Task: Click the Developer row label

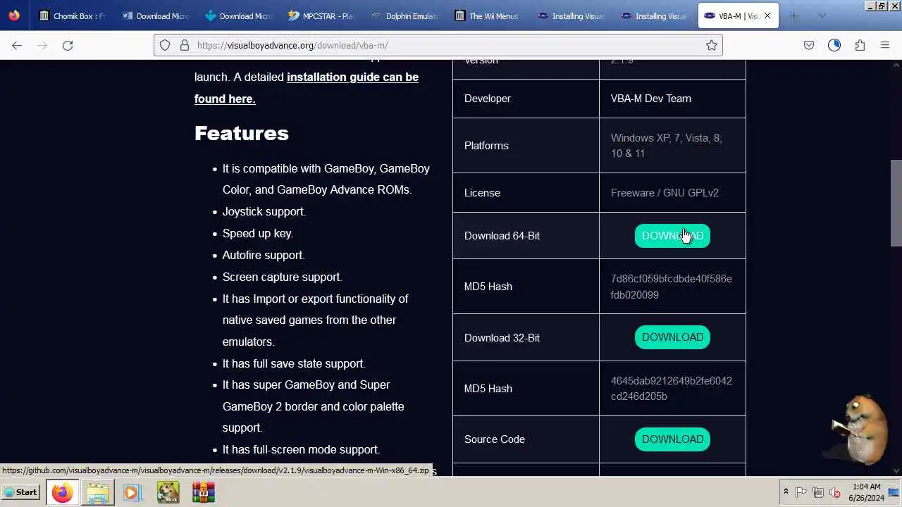Action: (488, 99)
